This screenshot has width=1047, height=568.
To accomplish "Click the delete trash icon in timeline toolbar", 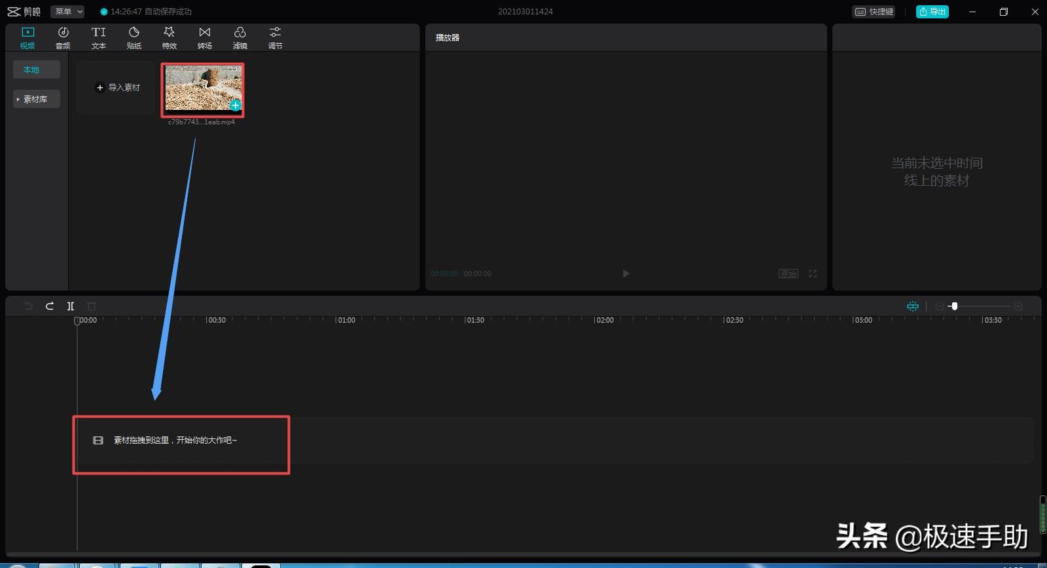I will coord(92,306).
